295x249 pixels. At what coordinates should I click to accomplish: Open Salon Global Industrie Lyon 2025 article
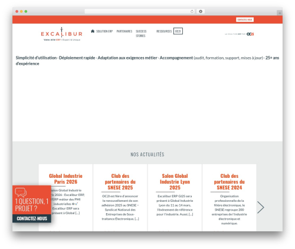pyautogui.click(x=175, y=182)
